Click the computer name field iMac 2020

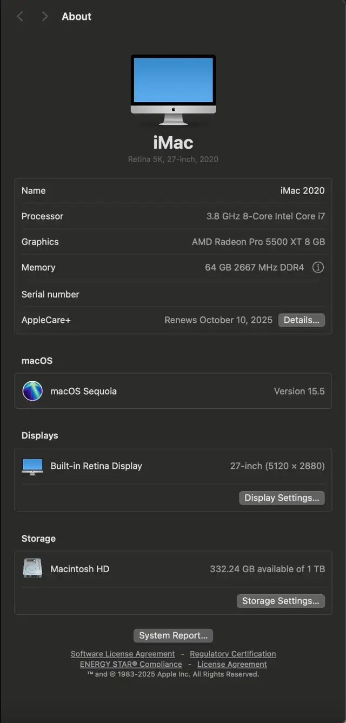click(x=303, y=190)
